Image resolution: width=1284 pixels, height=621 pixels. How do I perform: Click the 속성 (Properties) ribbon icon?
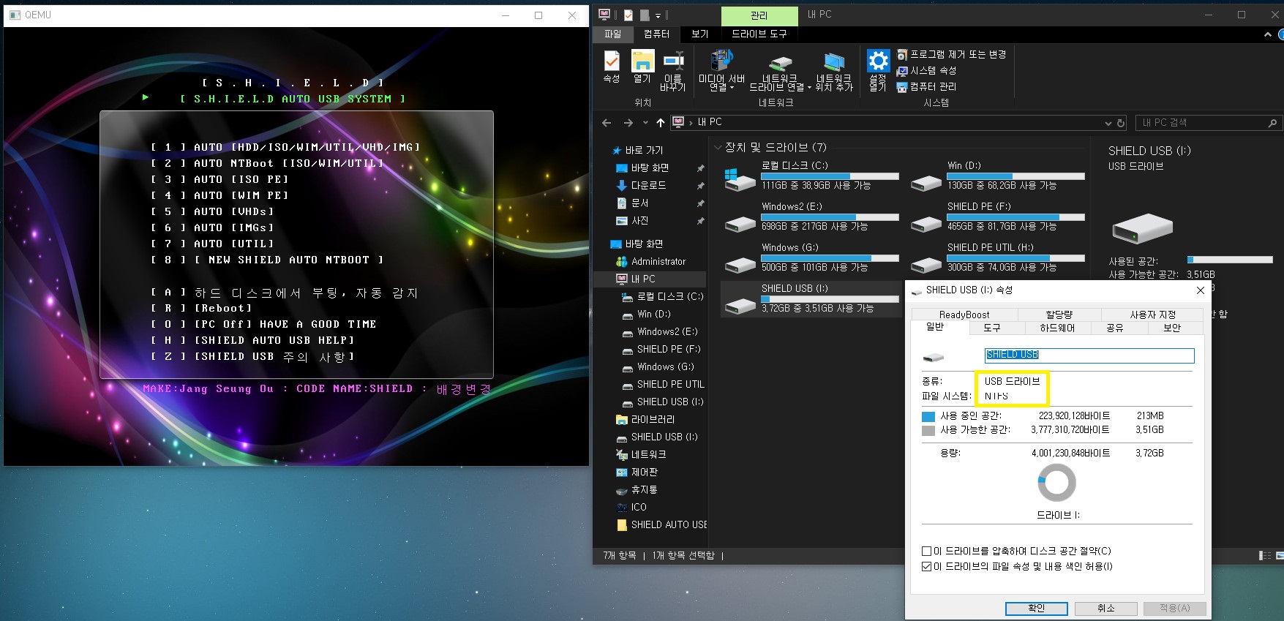[x=612, y=67]
